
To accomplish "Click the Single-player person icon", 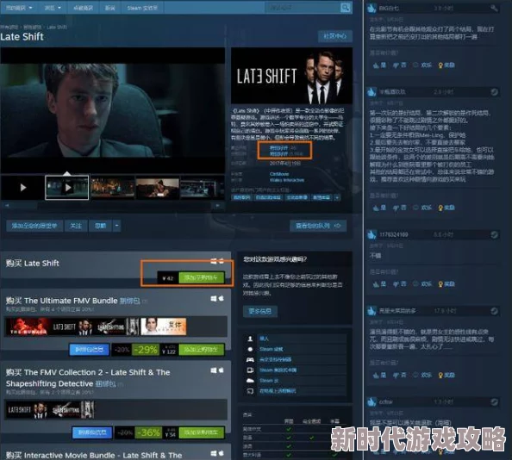I will [x=250, y=339].
